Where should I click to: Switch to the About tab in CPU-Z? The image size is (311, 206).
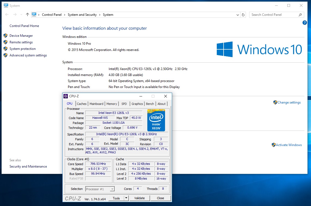point(162,104)
